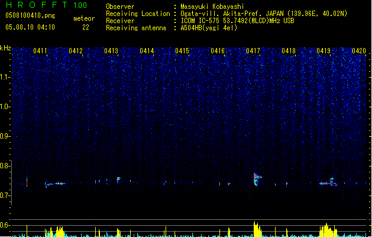Click antenna value A504HB(yagi 4el)
The width and height of the screenshot is (372, 237).
click(x=209, y=28)
